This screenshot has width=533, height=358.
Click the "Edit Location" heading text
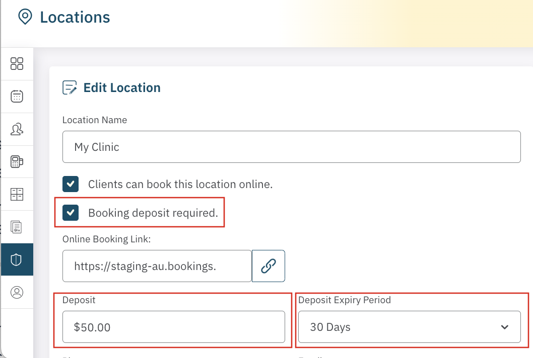(x=122, y=87)
